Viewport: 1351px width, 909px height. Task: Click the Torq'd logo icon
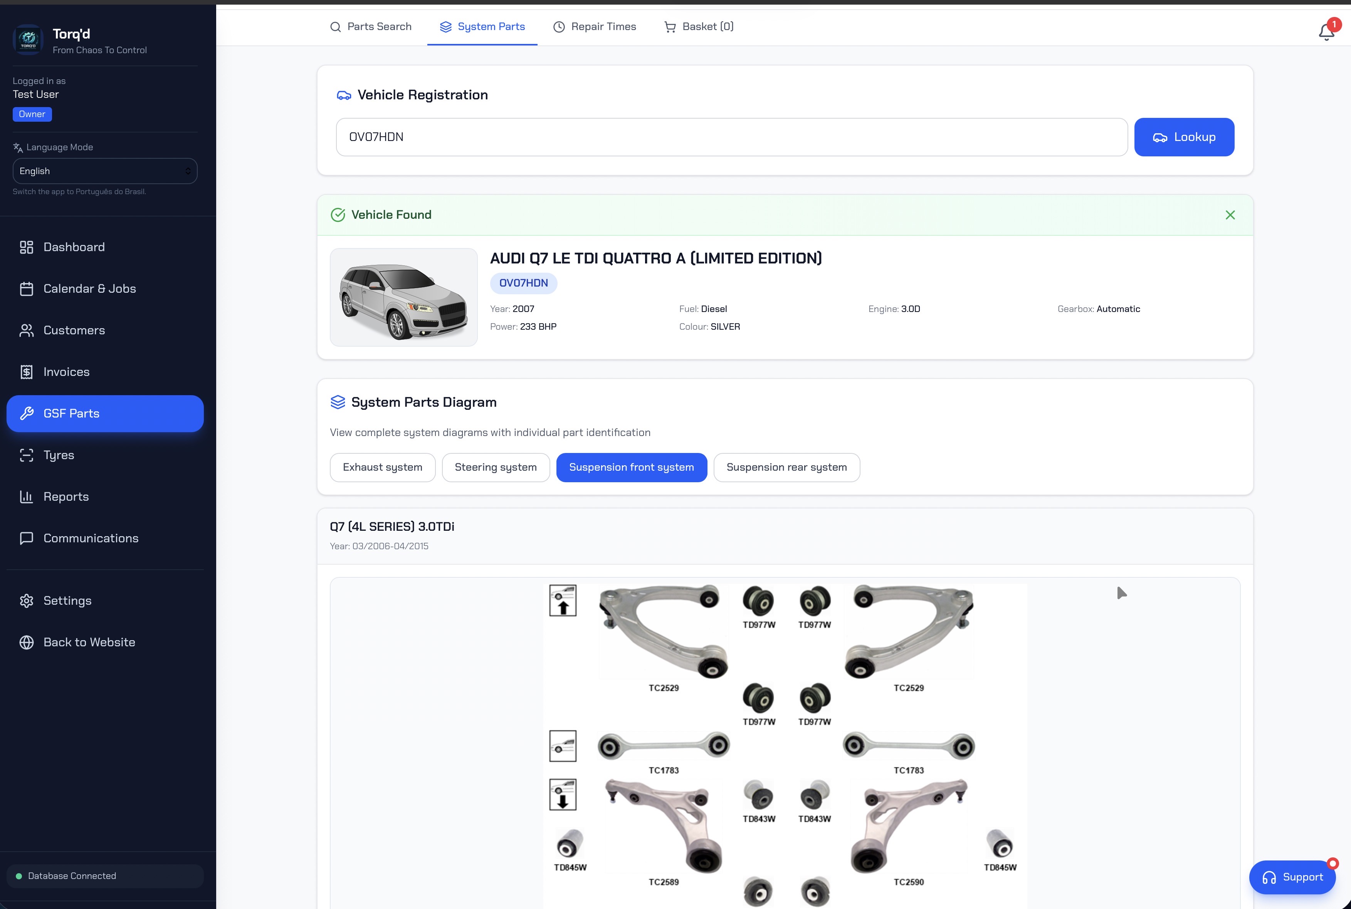[28, 39]
